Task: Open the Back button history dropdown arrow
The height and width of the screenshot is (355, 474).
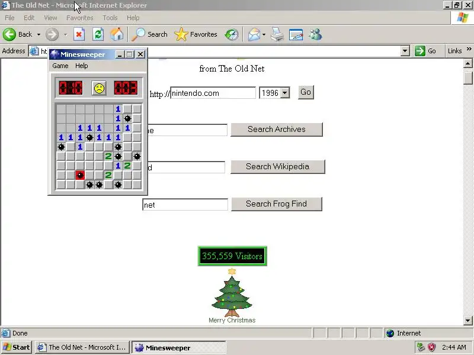Action: pos(39,34)
